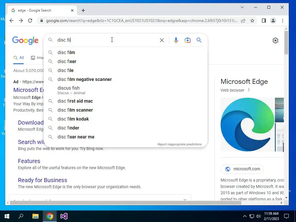This screenshot has height=222, width=296.
Task: Open the tab search dropdown chevron
Action: tap(242, 7)
